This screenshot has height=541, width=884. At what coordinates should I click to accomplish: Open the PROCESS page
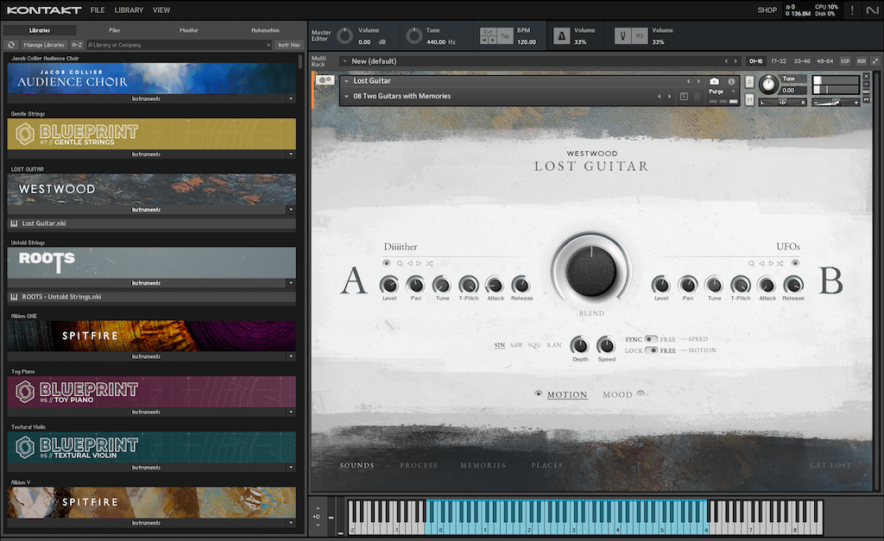(x=419, y=465)
